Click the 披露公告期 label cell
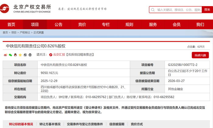This screenshot has width=213, height=128. pos(147,73)
